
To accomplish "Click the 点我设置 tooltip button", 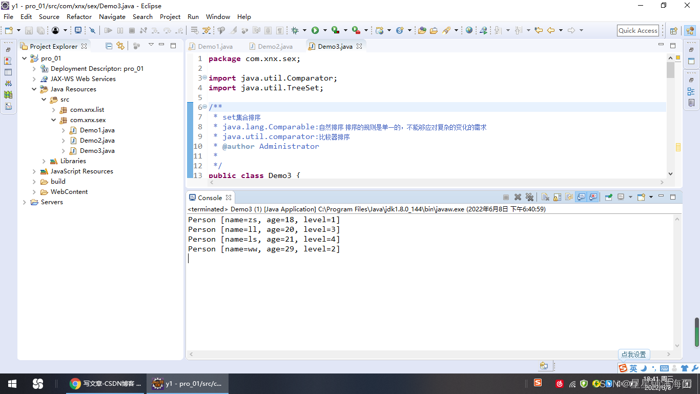I will pos(634,354).
